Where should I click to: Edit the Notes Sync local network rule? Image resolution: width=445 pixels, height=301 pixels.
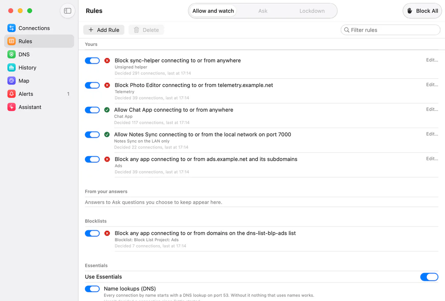click(x=432, y=134)
